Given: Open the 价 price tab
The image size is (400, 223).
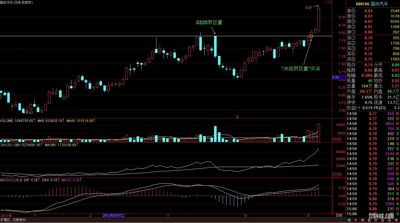Looking at the screenshot, I should click(356, 220).
